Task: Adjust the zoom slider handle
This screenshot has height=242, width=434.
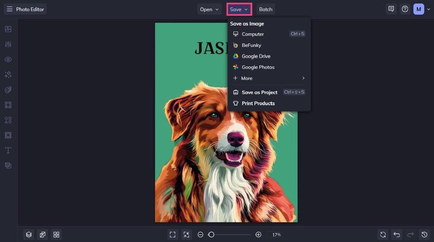Action: pyautogui.click(x=211, y=235)
